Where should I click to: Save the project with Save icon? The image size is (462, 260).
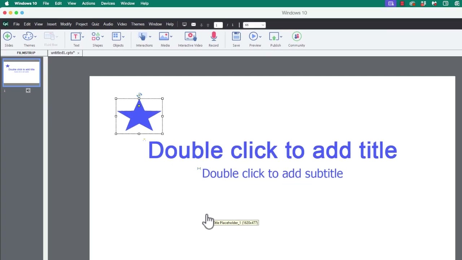[236, 36]
